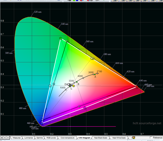Select the green illuminant B marker

click(77, 82)
